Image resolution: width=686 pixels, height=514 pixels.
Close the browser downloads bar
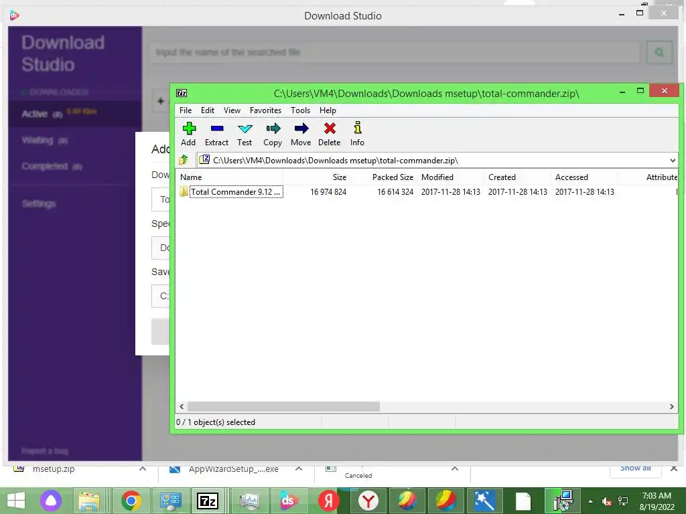[674, 468]
